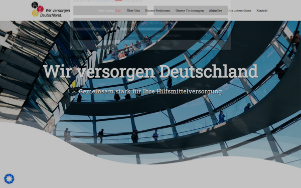Click 'Gemeinsam stark für Ihre Hilfsmittelversorgung' subtitle
This screenshot has width=301, height=188.
[150, 91]
